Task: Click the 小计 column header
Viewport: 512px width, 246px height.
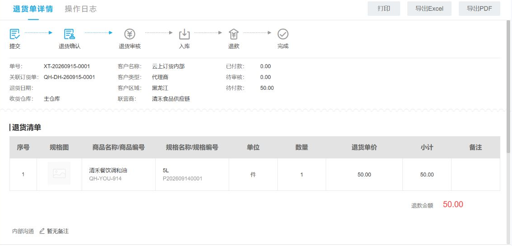Action: click(x=427, y=147)
